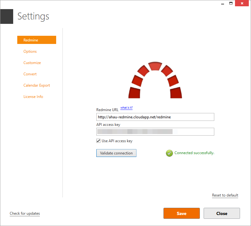Screen dimensions: 251x226
Task: Open the Options section
Action: tap(30, 51)
